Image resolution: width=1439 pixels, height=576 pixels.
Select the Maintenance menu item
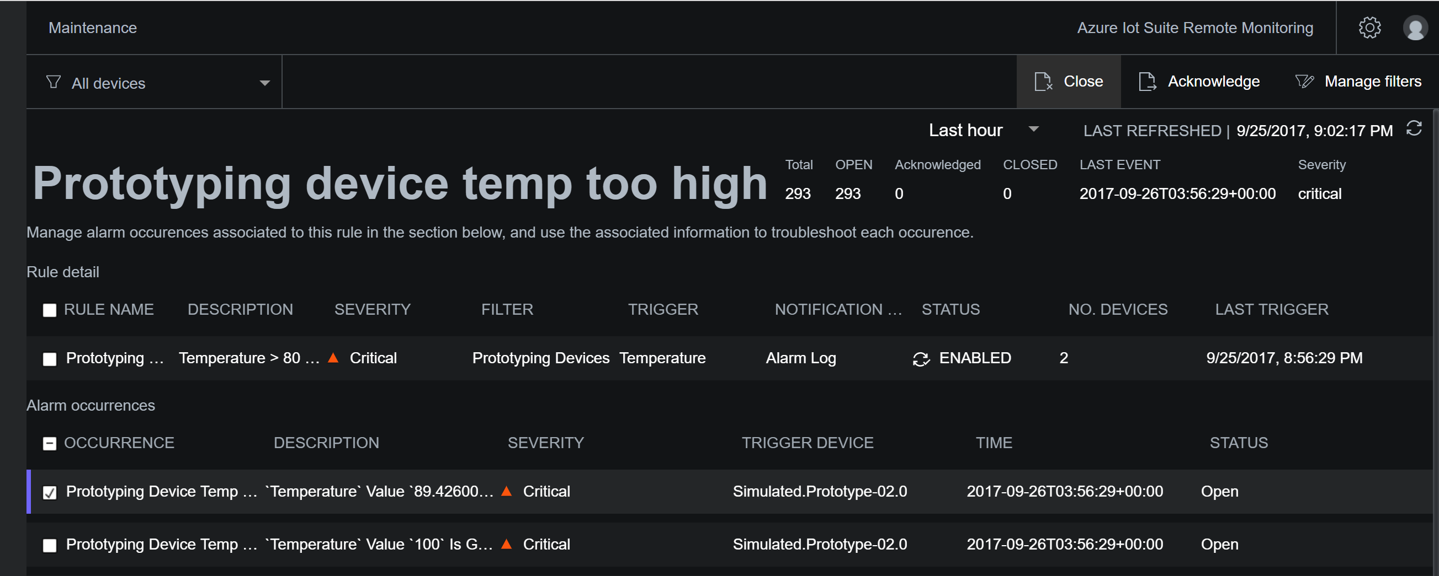click(x=93, y=28)
